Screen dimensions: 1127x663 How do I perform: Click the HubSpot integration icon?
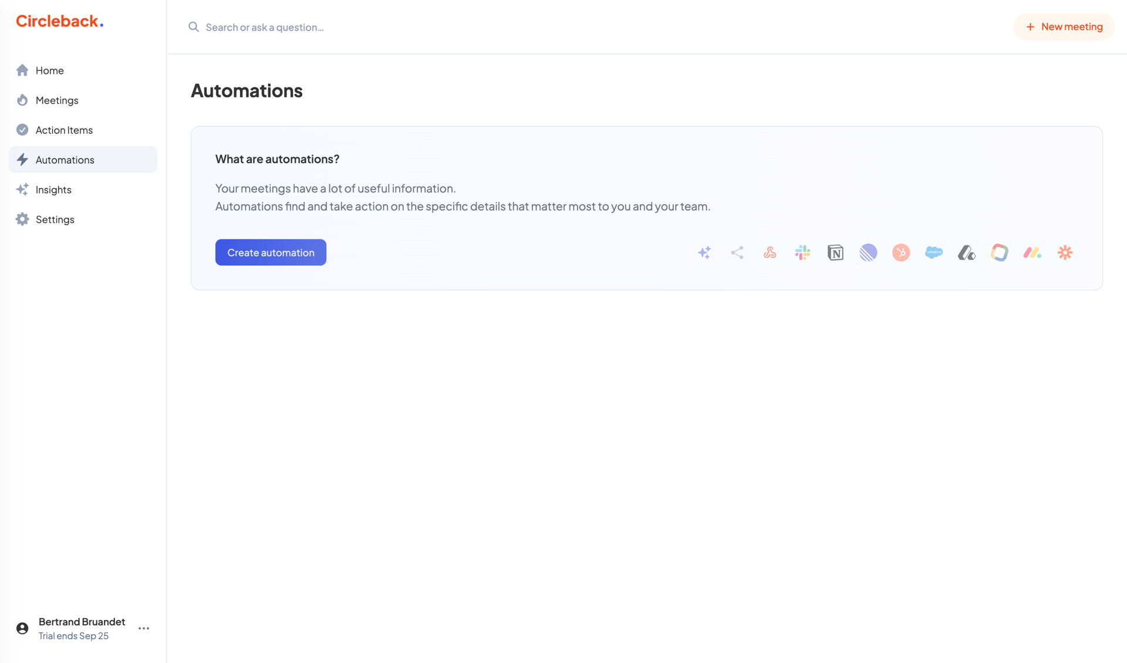click(902, 252)
